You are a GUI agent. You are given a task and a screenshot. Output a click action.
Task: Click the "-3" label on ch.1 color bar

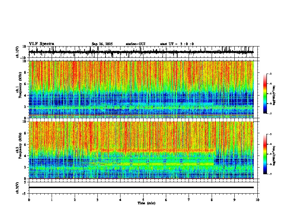(x=270, y=74)
